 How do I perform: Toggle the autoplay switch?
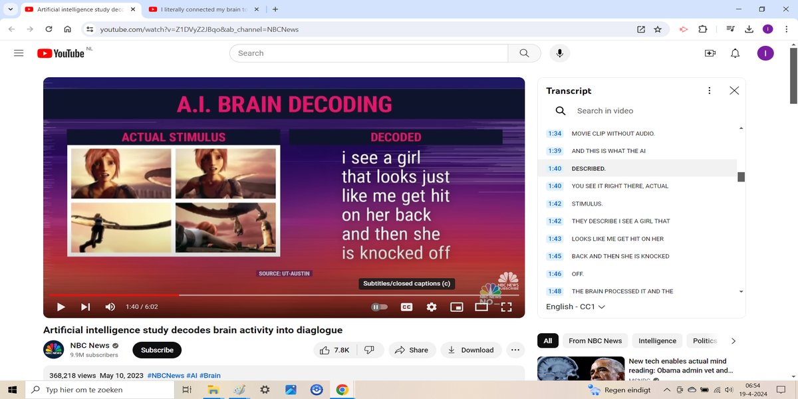[379, 307]
